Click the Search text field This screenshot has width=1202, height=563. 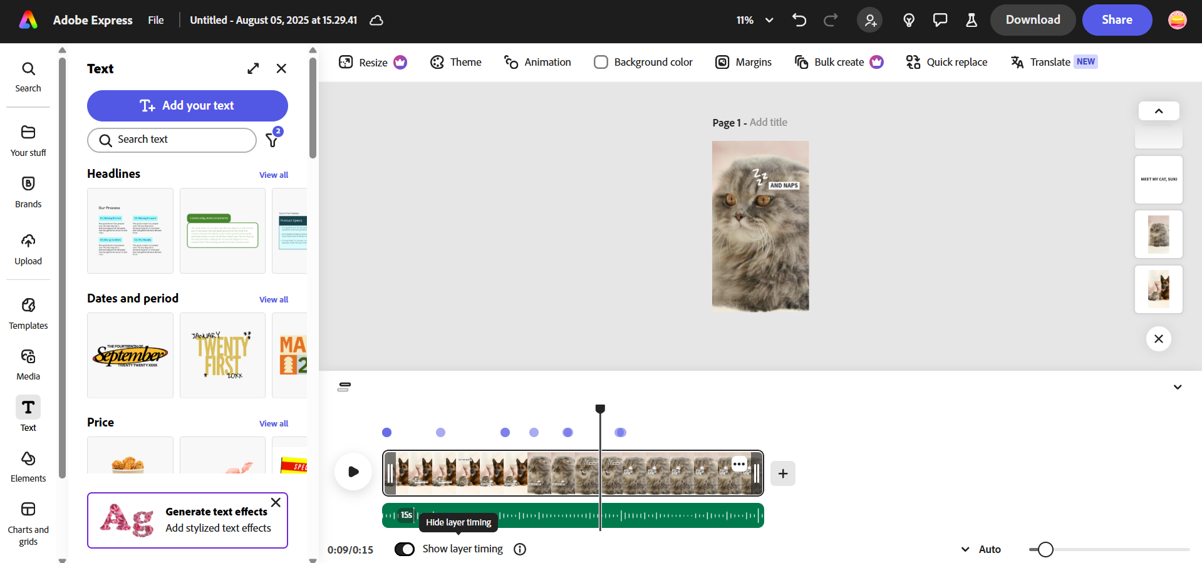[x=172, y=140]
